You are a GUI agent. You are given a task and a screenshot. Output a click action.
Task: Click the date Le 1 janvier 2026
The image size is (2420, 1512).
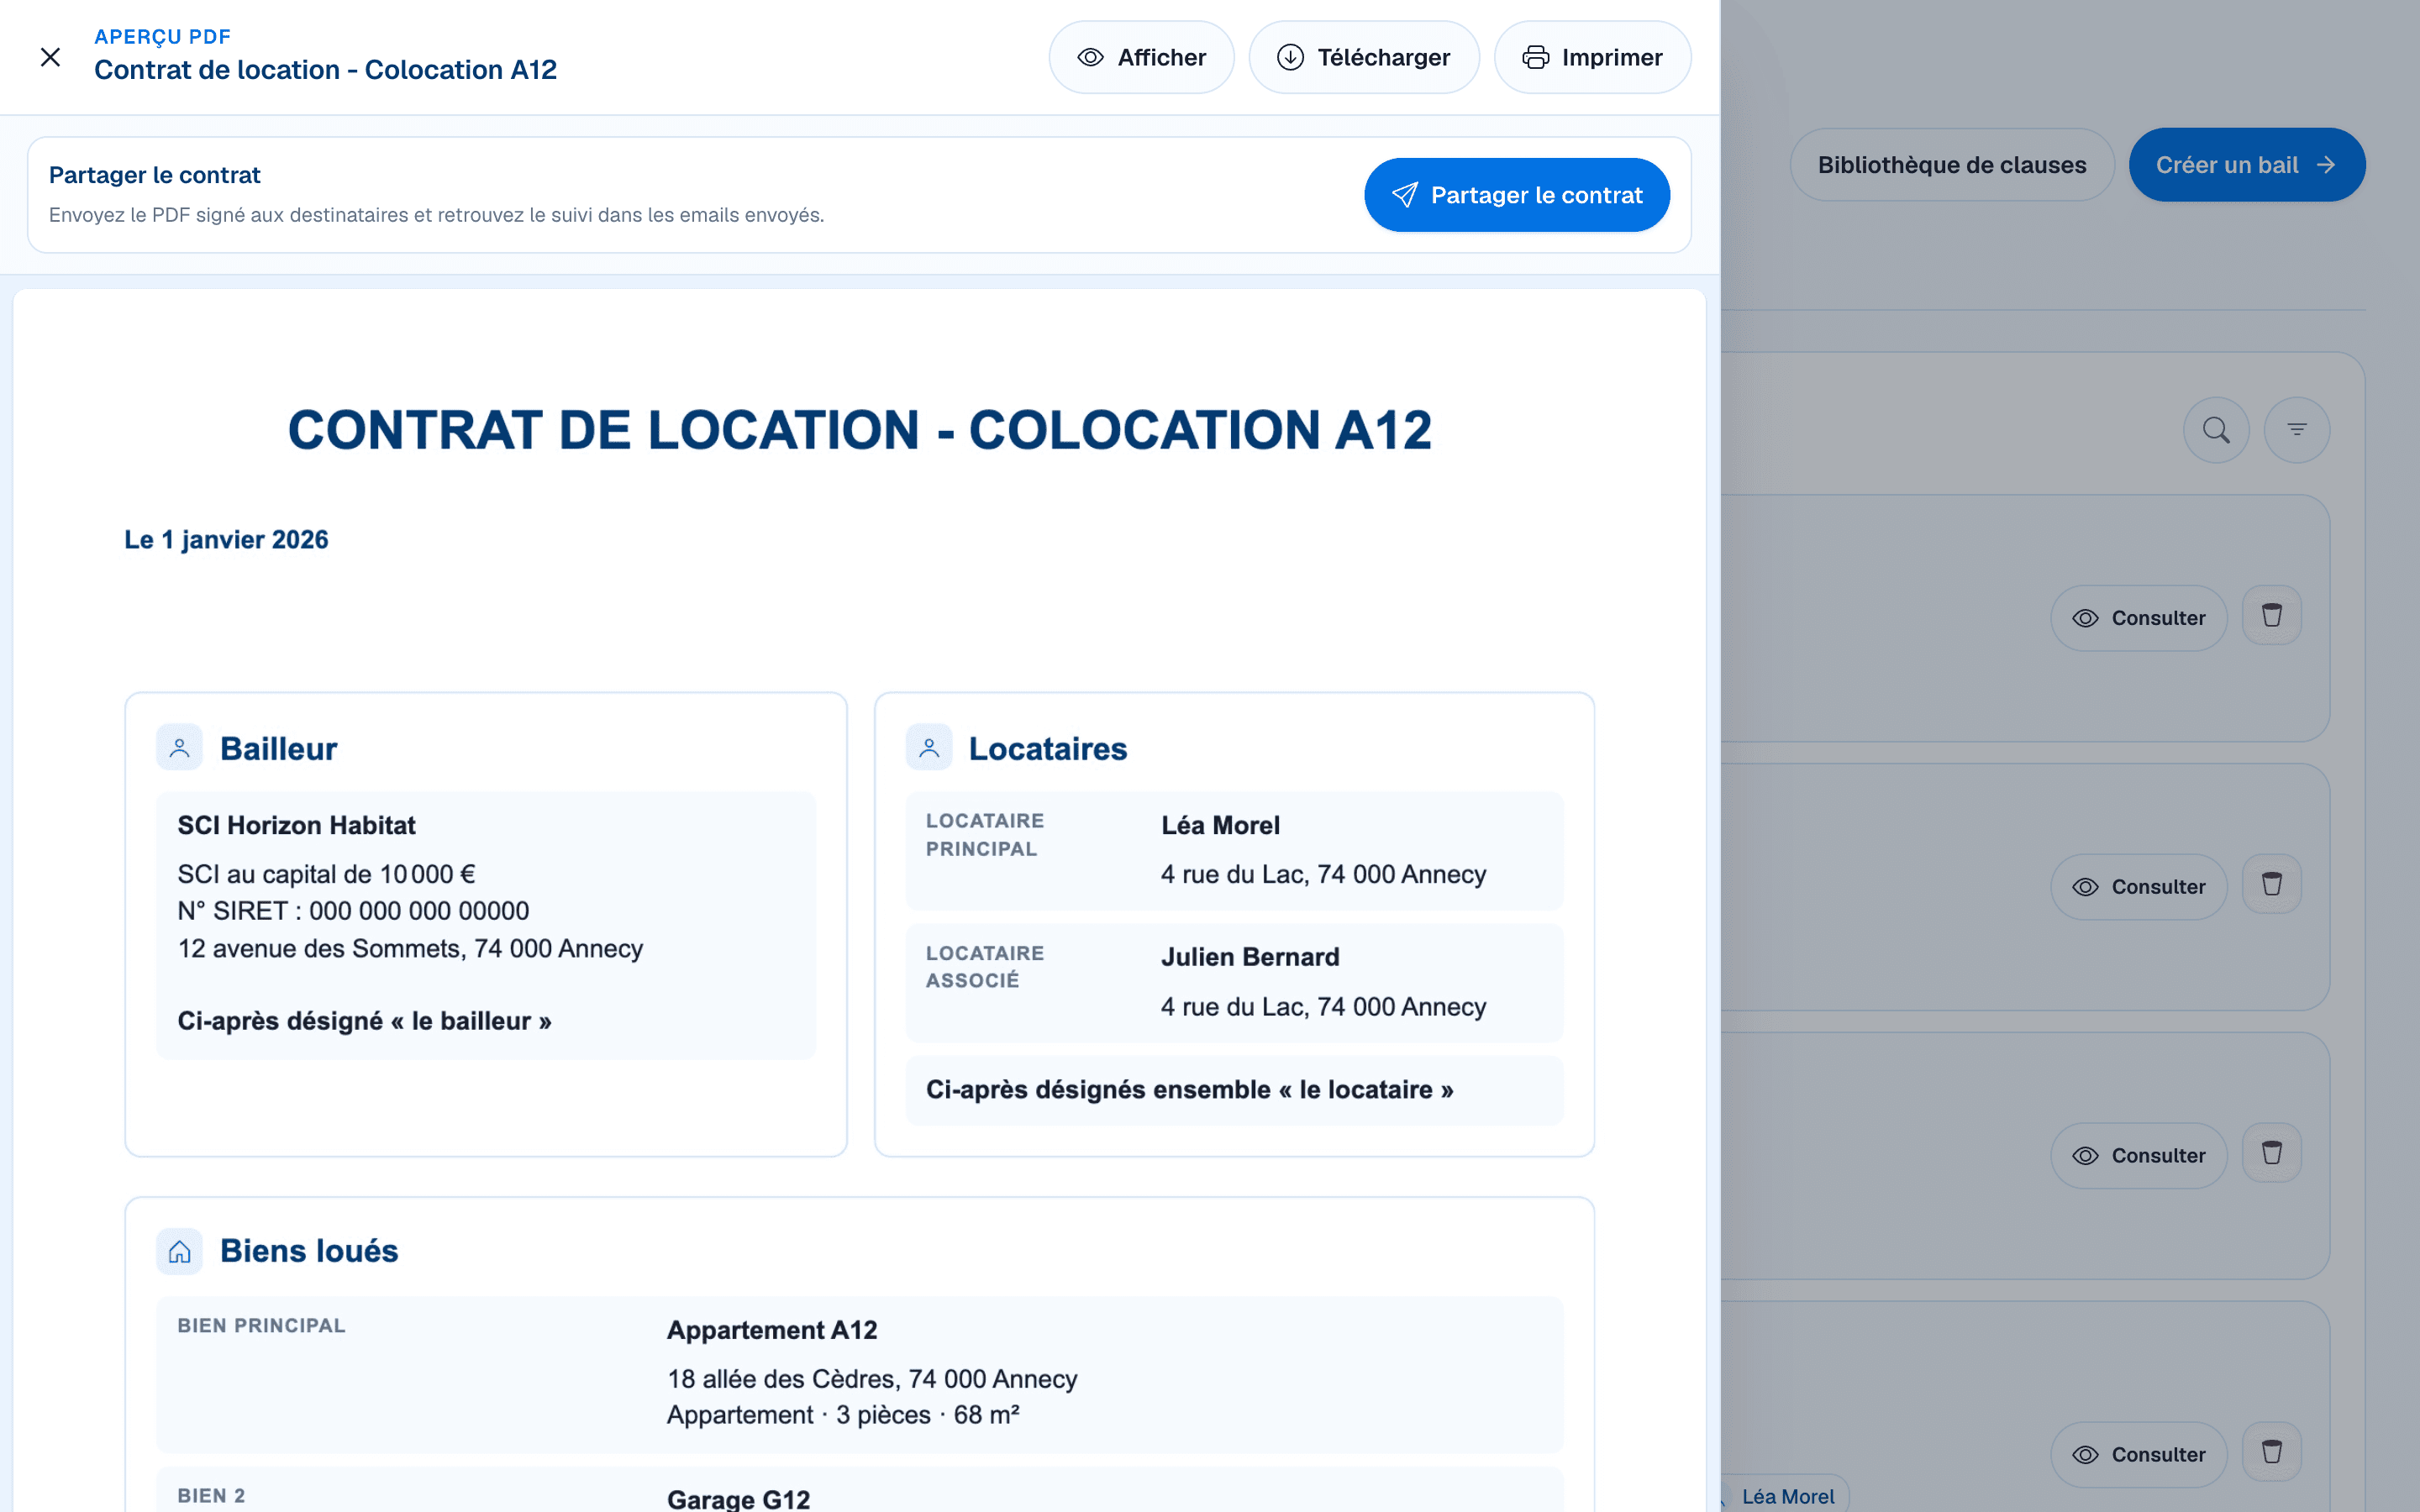pos(226,540)
